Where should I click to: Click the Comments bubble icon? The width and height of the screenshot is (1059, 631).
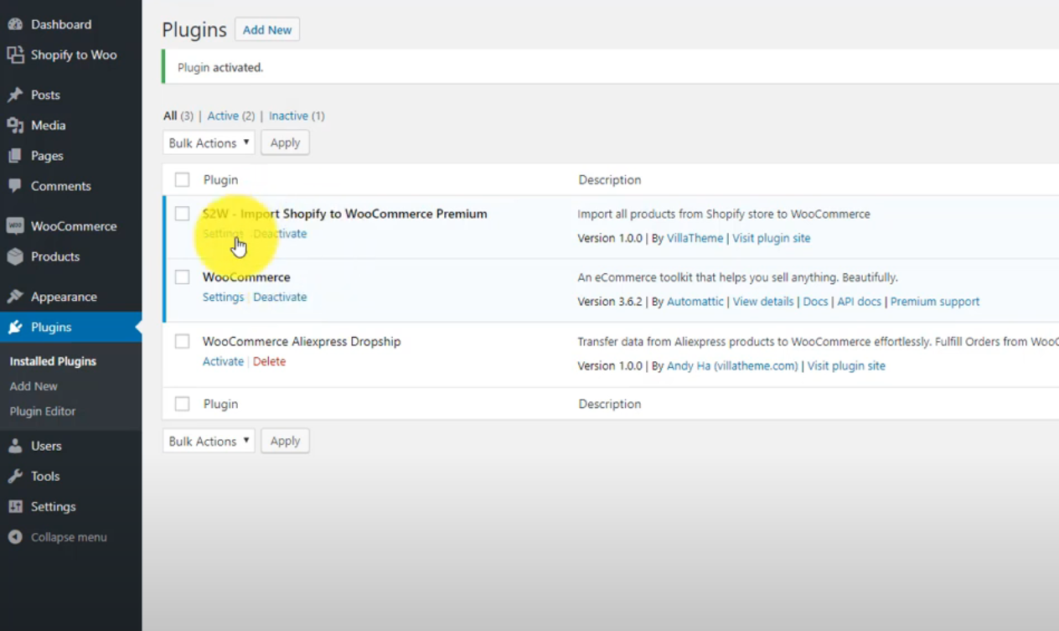15,186
